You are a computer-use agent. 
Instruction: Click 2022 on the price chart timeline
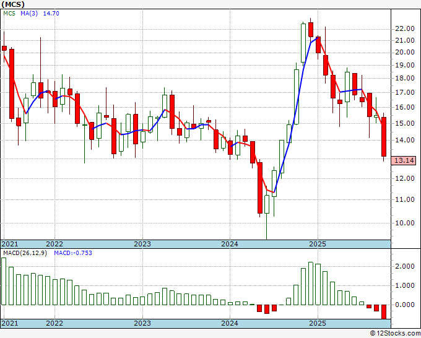54,244
